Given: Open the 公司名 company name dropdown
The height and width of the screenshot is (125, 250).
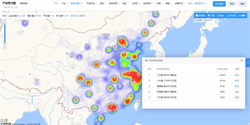Looking at the screenshot, I should [136, 3].
